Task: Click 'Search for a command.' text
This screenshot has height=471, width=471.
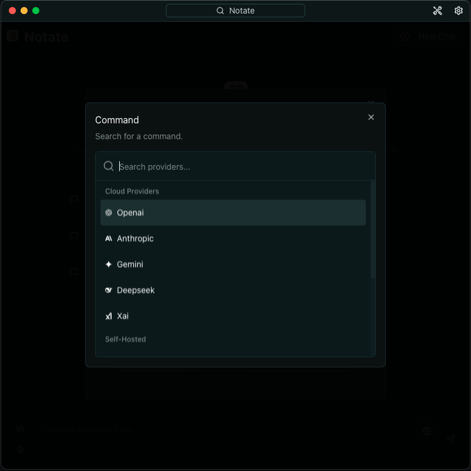Action: click(x=139, y=136)
